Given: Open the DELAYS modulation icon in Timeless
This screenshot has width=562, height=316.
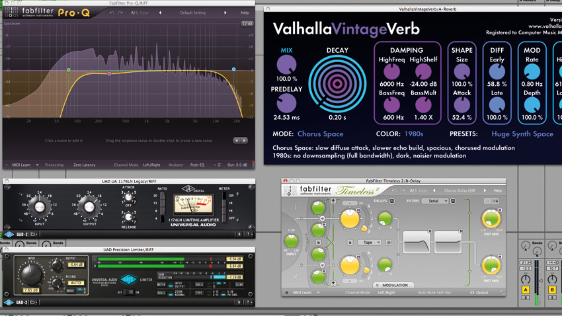Looking at the screenshot, I should click(x=392, y=201).
